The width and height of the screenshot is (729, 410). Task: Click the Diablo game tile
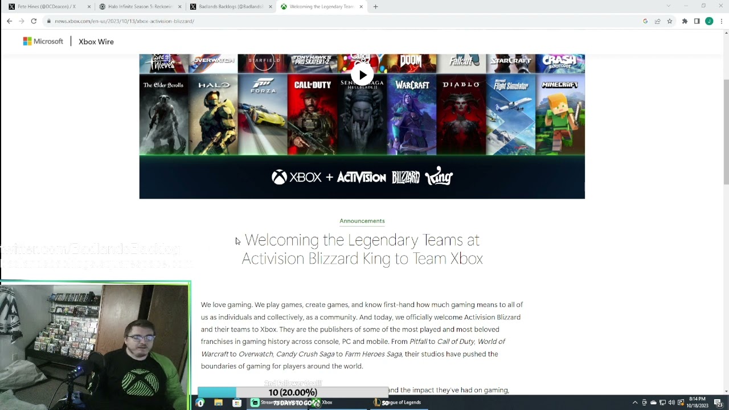(x=461, y=114)
